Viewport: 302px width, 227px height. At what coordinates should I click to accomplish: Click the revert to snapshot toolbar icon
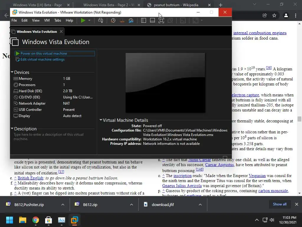pos(122,20)
